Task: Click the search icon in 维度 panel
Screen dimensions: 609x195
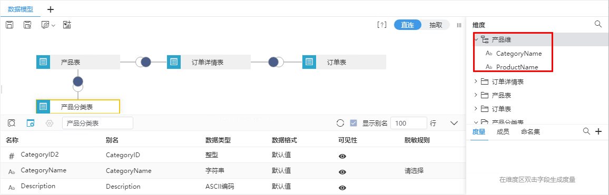Action: coord(598,24)
